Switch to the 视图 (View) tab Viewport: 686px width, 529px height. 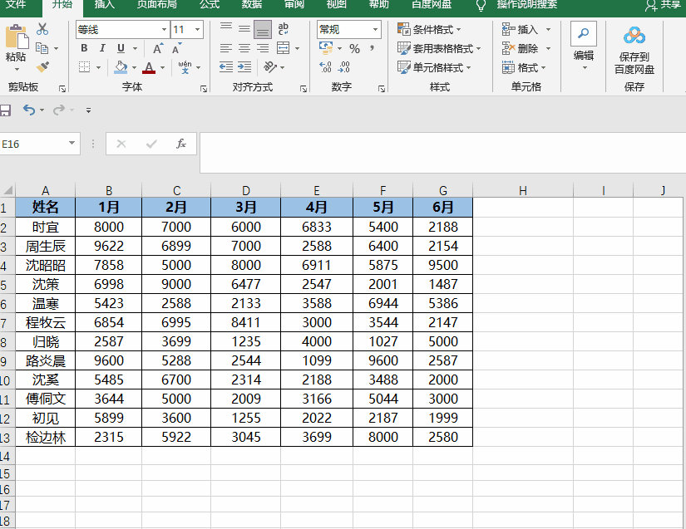point(337,4)
